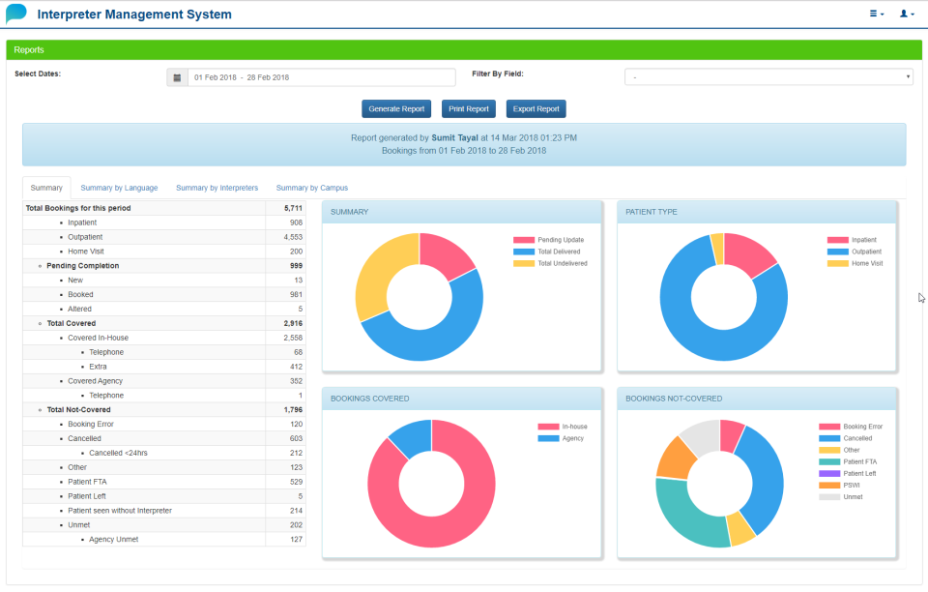
Task: Click the Interpreter Management System logo
Action: tap(16, 14)
